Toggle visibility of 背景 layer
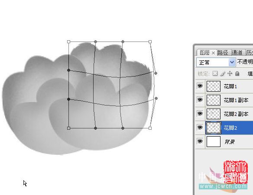The height and width of the screenshot is (195, 253). 200,141
